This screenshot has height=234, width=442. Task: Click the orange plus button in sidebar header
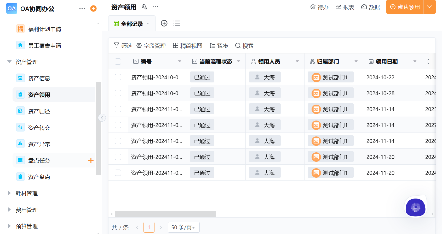tap(93, 8)
